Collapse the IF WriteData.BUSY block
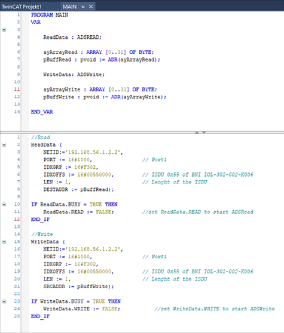The height and width of the screenshot is (333, 284). point(4,301)
